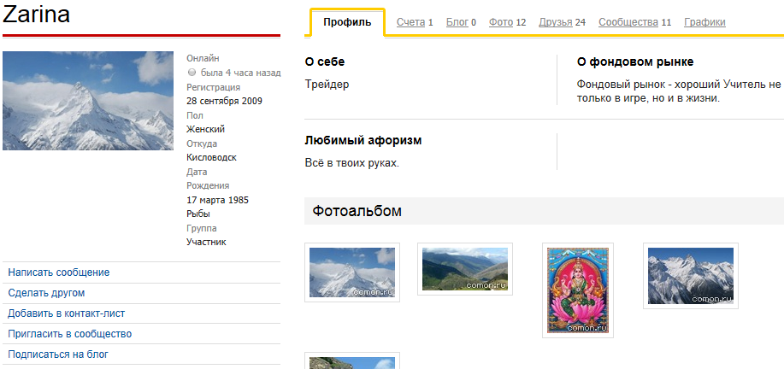Switch to the Счета tab
Viewport: 784px width, 369px height.
[410, 22]
